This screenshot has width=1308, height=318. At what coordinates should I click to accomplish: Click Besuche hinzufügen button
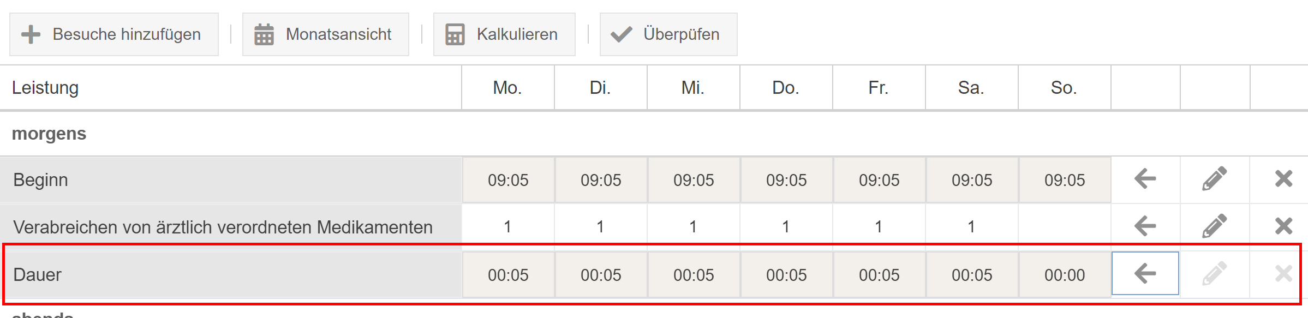(x=114, y=34)
